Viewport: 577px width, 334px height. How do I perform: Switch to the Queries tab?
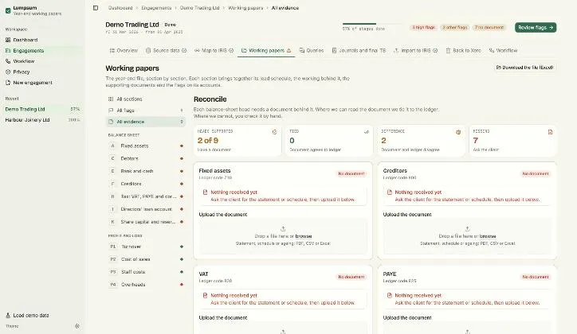tap(312, 51)
